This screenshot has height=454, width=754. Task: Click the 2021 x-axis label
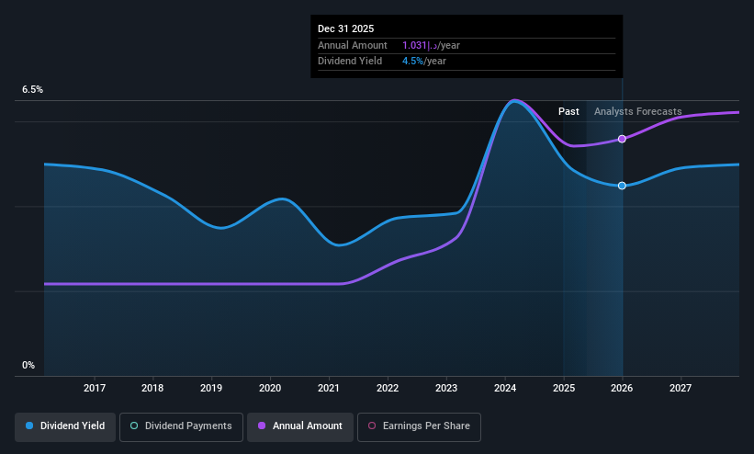pos(329,388)
